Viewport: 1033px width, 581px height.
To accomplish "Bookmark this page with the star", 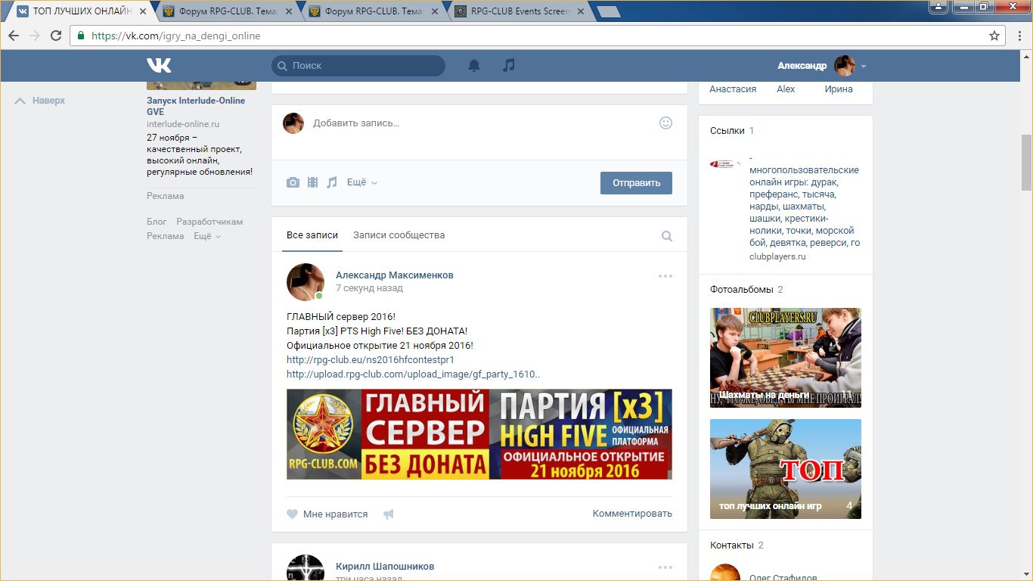I will (994, 36).
